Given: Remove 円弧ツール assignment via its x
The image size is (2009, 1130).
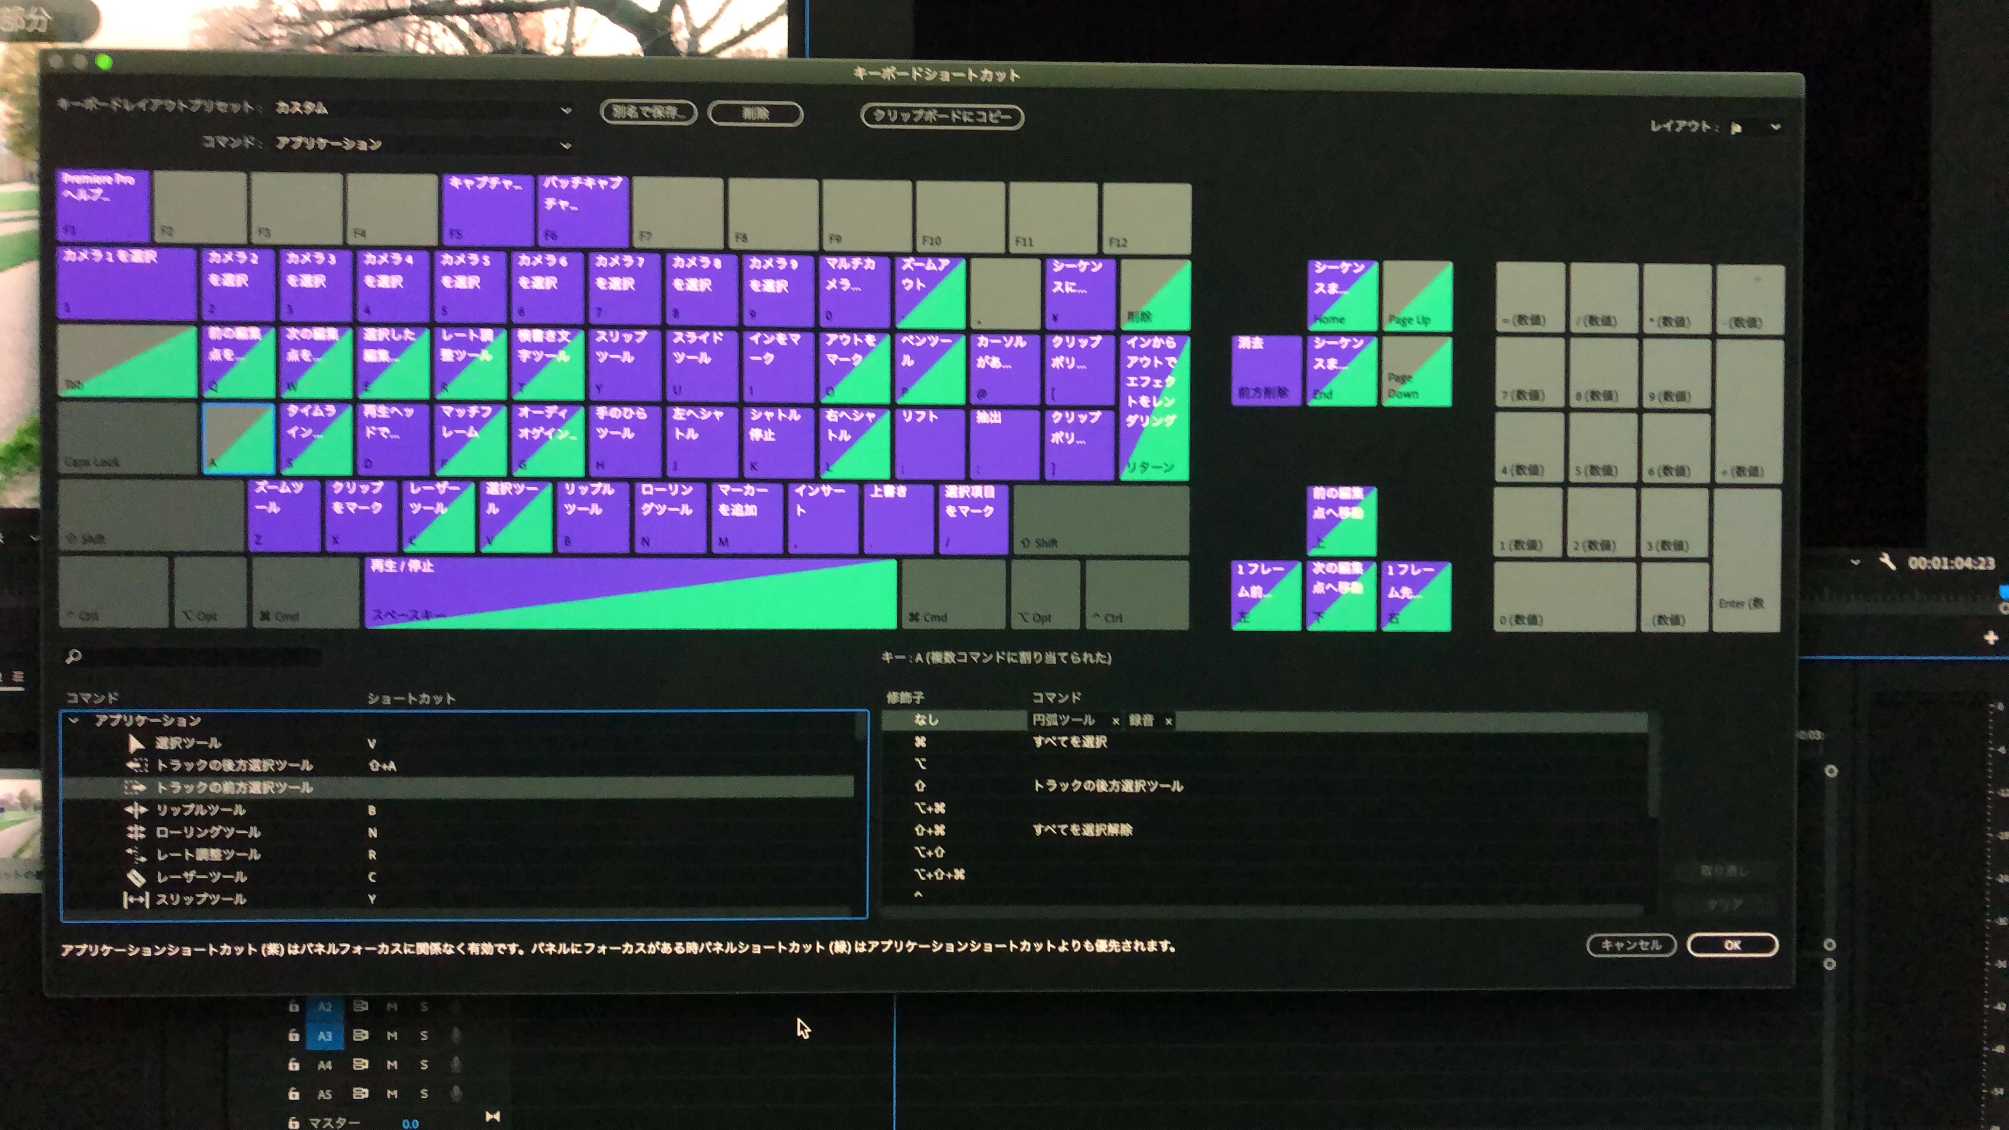Looking at the screenshot, I should (1115, 721).
